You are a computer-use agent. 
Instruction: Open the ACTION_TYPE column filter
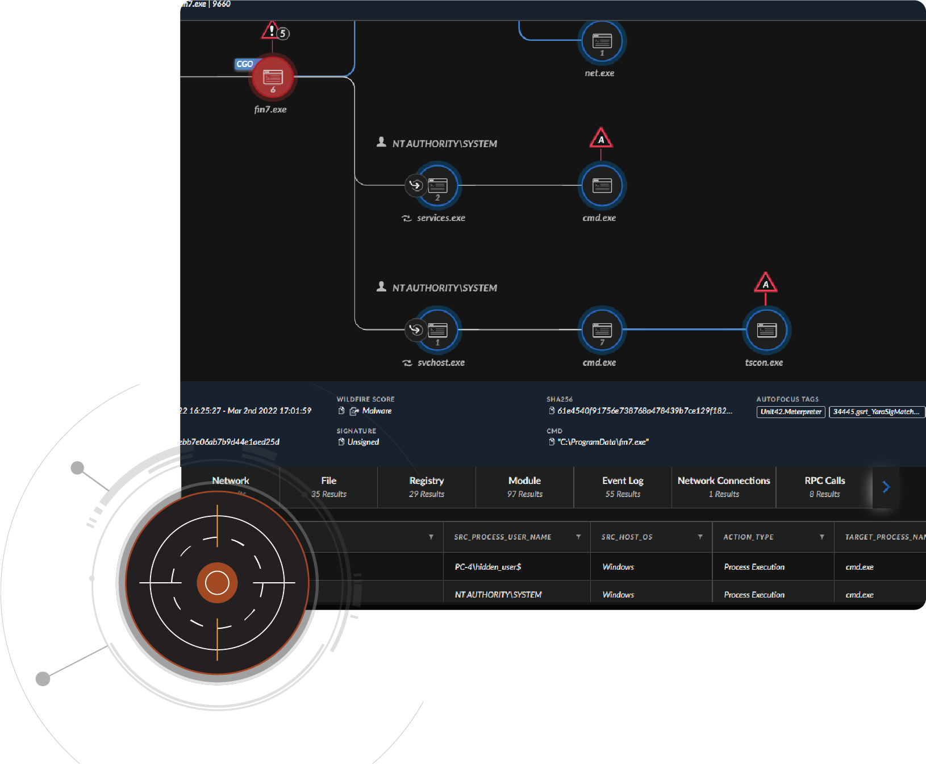click(x=821, y=537)
